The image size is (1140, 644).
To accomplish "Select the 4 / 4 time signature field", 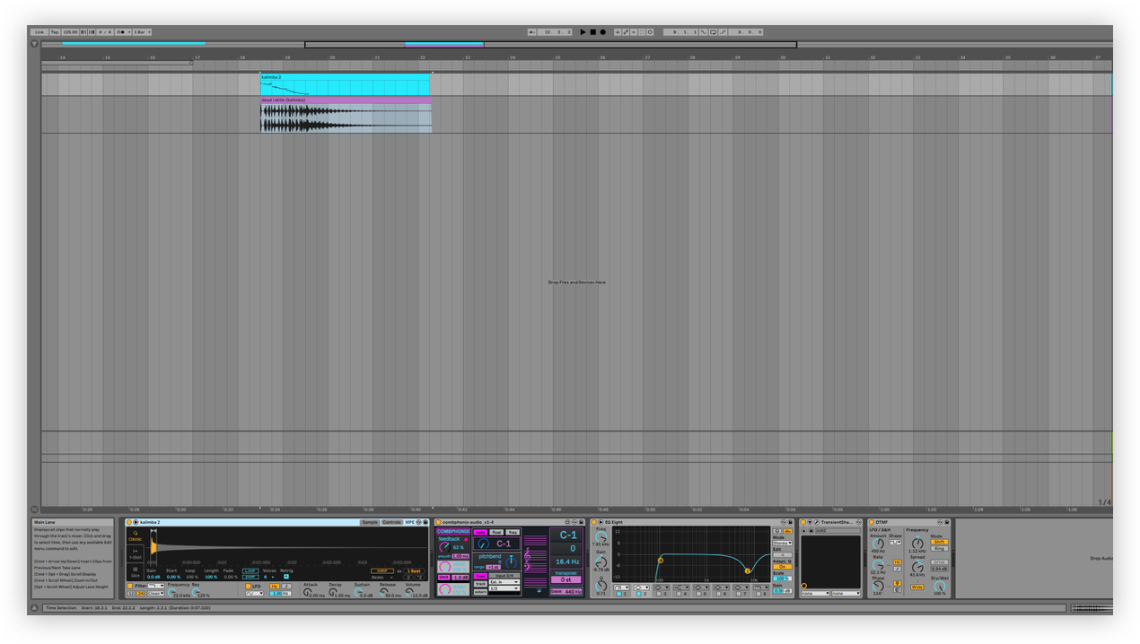I will pyautogui.click(x=105, y=31).
